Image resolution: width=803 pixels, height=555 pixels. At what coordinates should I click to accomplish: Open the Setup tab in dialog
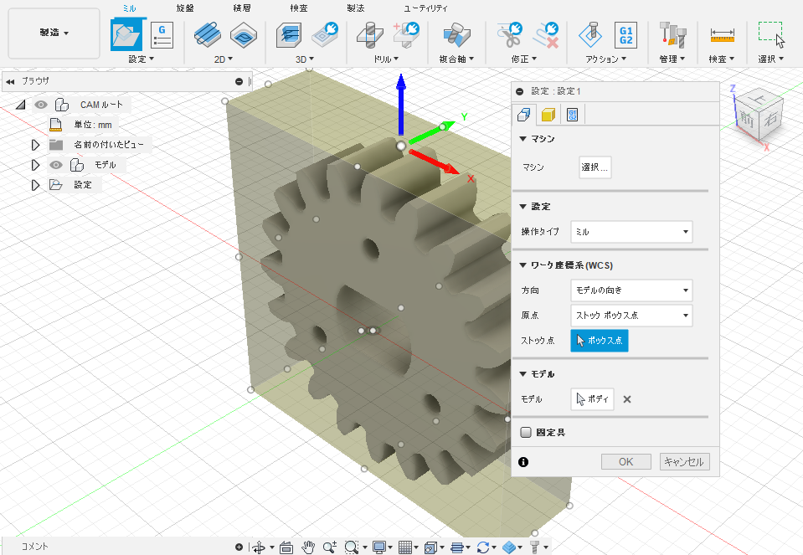pos(524,115)
